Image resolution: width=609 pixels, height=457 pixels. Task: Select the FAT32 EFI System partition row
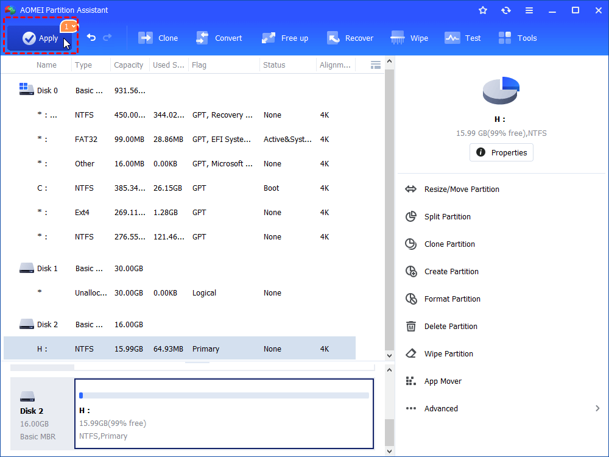(x=180, y=139)
